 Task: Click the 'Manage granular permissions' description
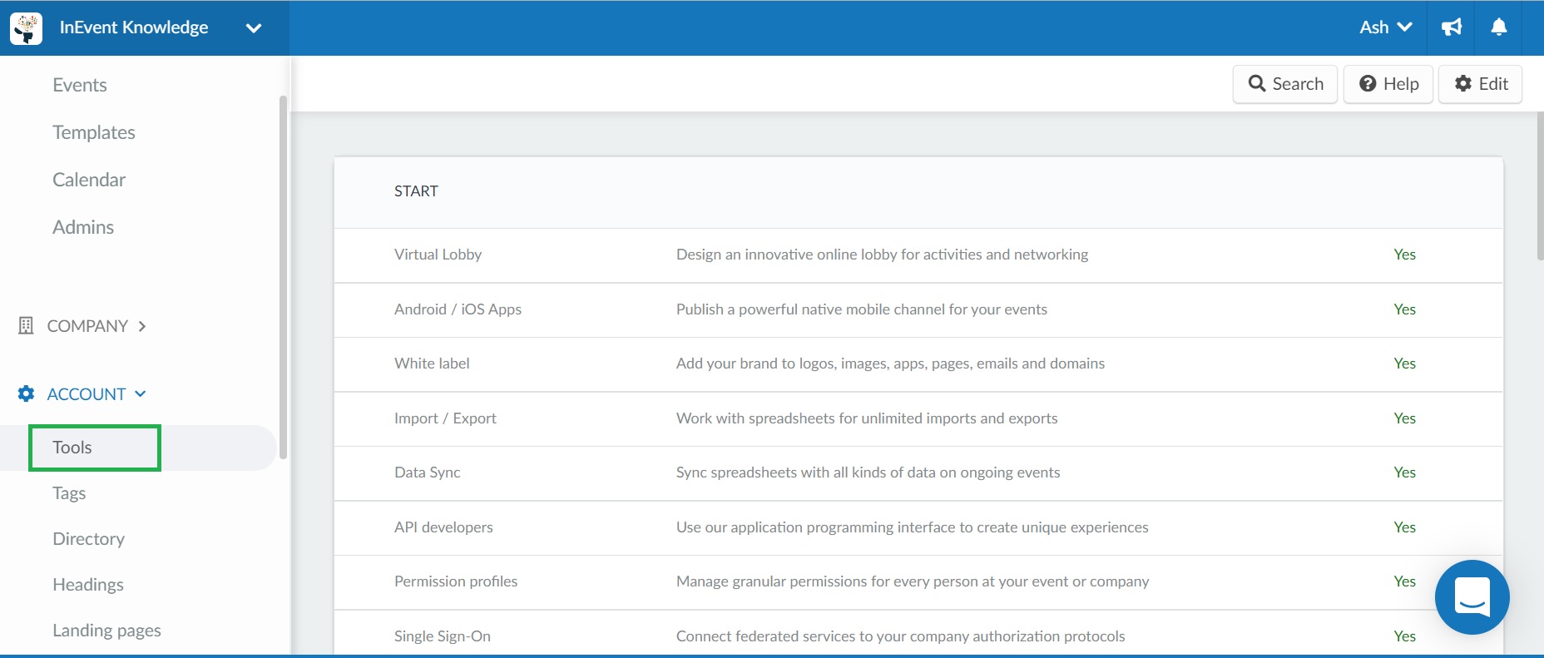(x=913, y=581)
